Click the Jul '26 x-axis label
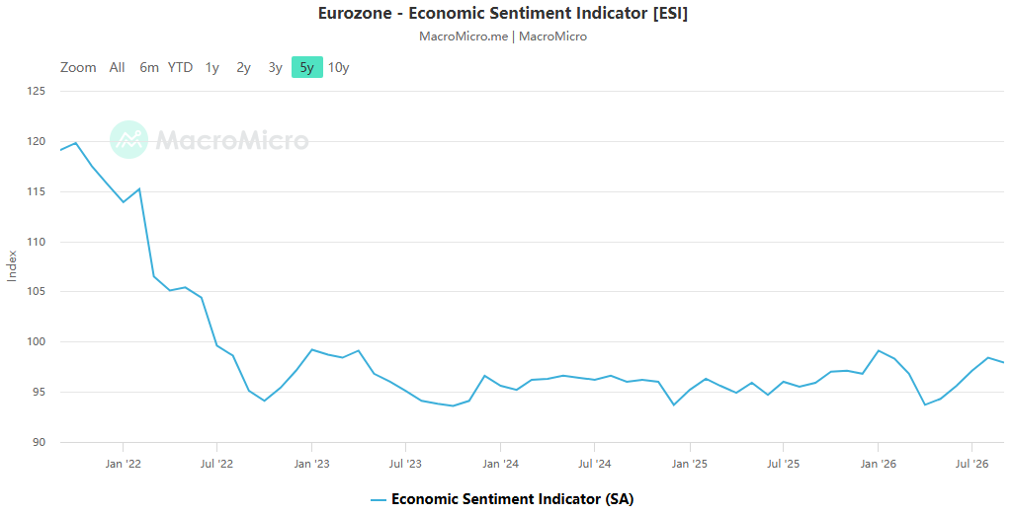The height and width of the screenshot is (514, 1013). click(x=971, y=464)
